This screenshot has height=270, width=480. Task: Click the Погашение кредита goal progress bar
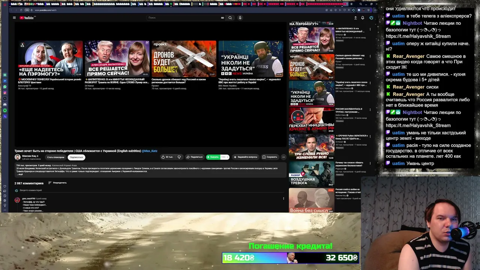point(290,258)
